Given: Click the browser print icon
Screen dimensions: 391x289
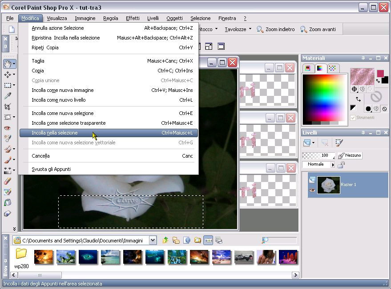Looking at the screenshot, I should (219, 240).
